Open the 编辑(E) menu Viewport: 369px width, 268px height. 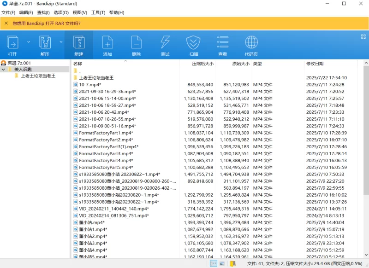coord(26,13)
